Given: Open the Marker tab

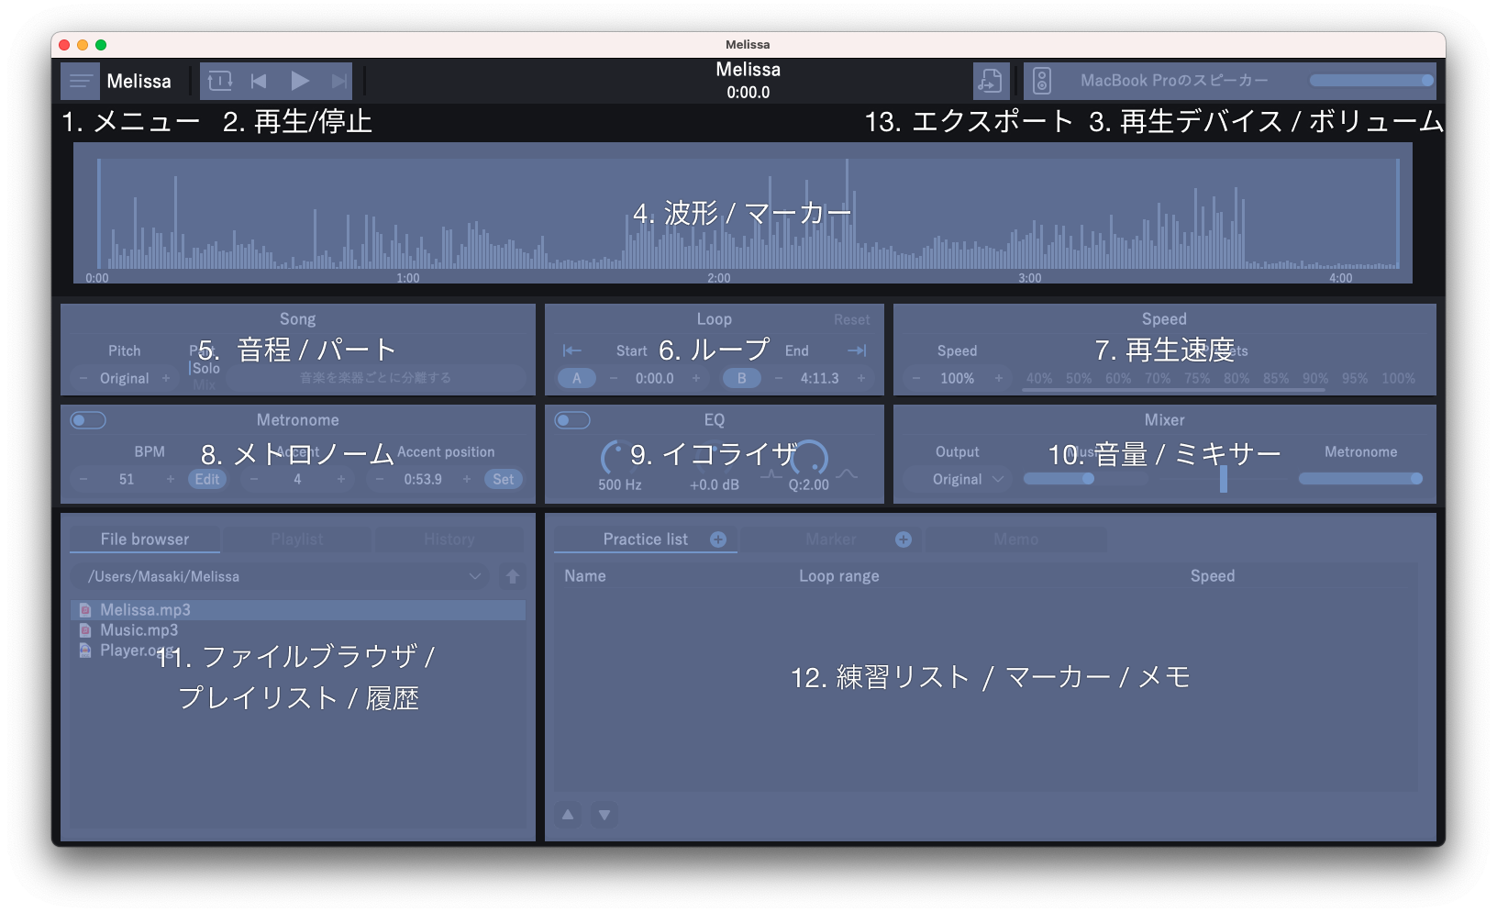Looking at the screenshot, I should [x=831, y=539].
